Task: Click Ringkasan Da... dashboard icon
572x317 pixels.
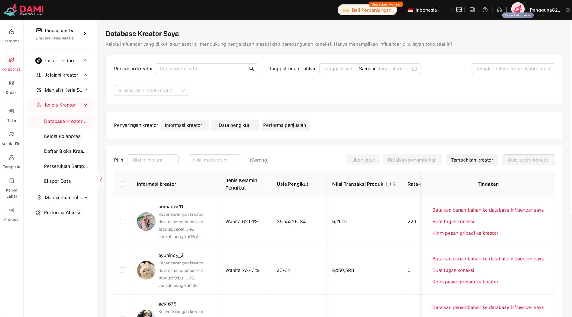Action: [x=39, y=31]
